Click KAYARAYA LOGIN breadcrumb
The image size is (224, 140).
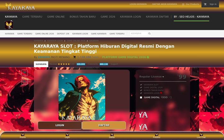point(55,41)
